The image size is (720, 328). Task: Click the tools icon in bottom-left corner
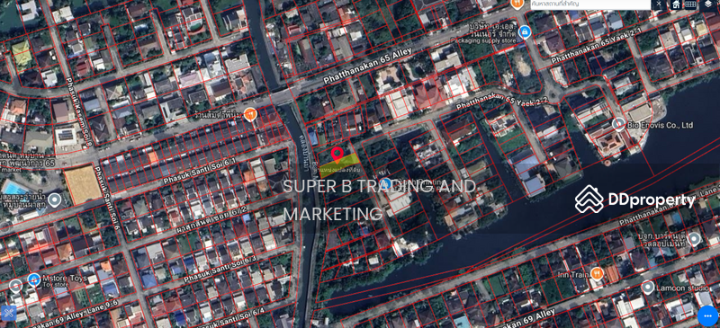point(9,314)
